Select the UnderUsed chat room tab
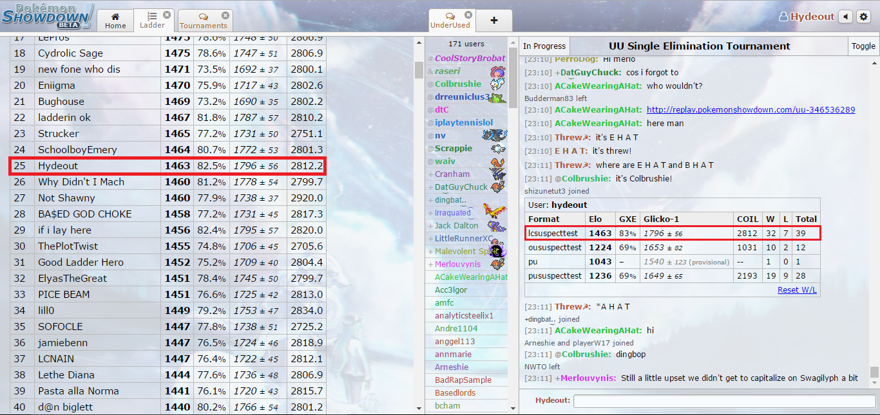The height and width of the screenshot is (415, 880). [451, 21]
